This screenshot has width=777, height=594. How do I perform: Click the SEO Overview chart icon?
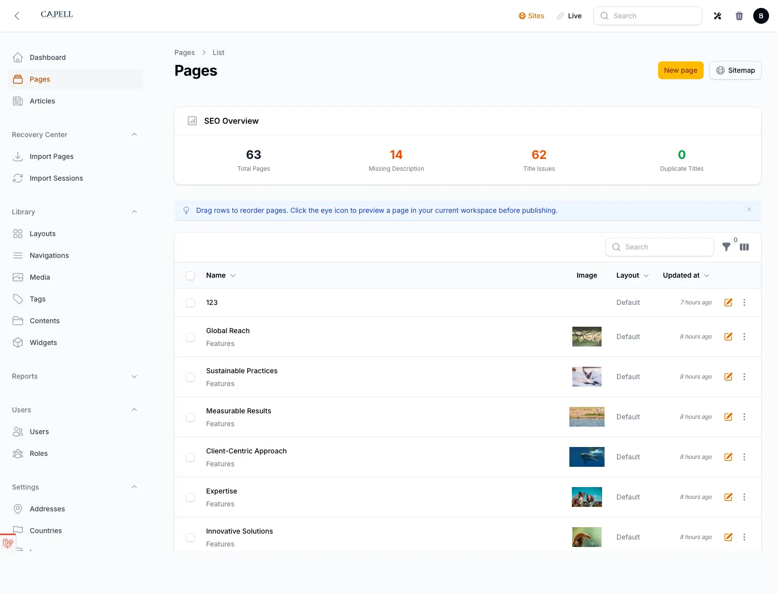pos(192,121)
